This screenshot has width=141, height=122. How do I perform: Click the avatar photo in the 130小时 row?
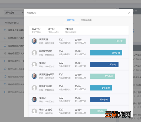[34, 99]
